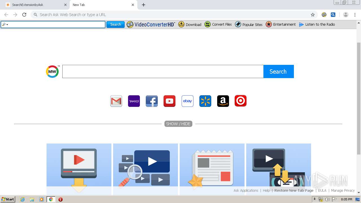
Task: Open the Yahoo shortcut icon
Action: pyautogui.click(x=134, y=101)
